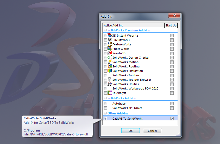Enable Start Up for SolidWorks Routing
Image resolution: width=220 pixels, height=144 pixels.
172,66
